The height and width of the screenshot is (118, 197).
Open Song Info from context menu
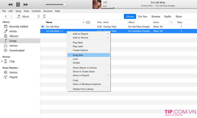pos(89,55)
